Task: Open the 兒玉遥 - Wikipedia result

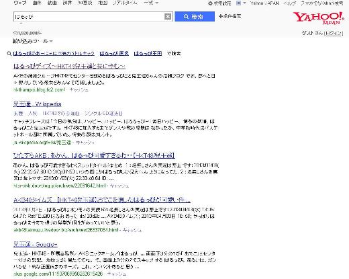Action: click(38, 104)
